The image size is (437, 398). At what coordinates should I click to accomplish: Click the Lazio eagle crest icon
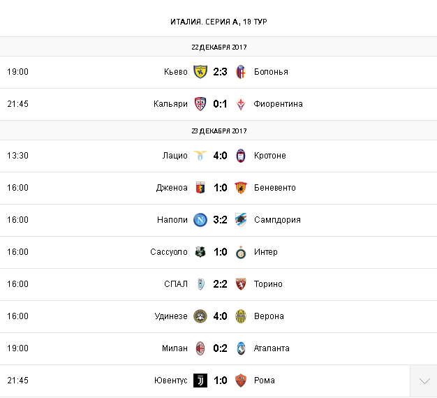pos(200,156)
